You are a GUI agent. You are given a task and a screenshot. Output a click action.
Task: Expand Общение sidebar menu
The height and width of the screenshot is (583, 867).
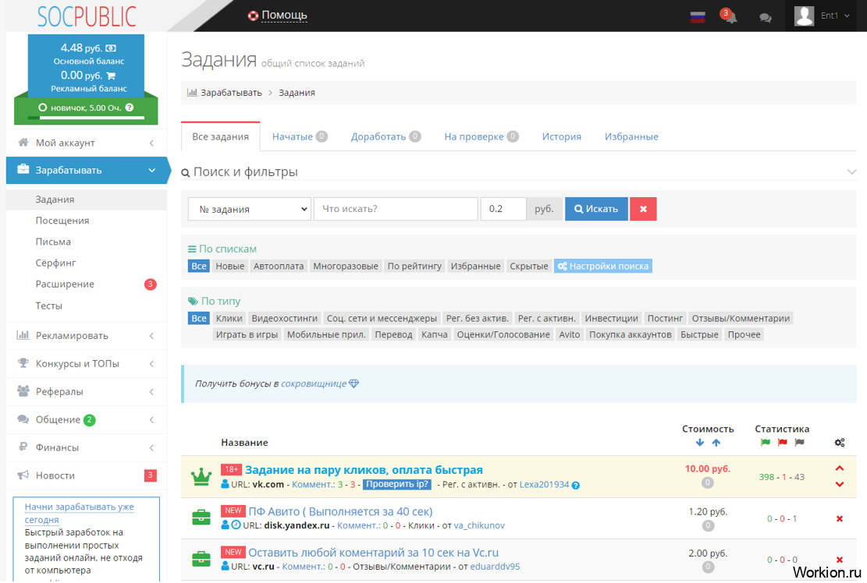coord(87,419)
